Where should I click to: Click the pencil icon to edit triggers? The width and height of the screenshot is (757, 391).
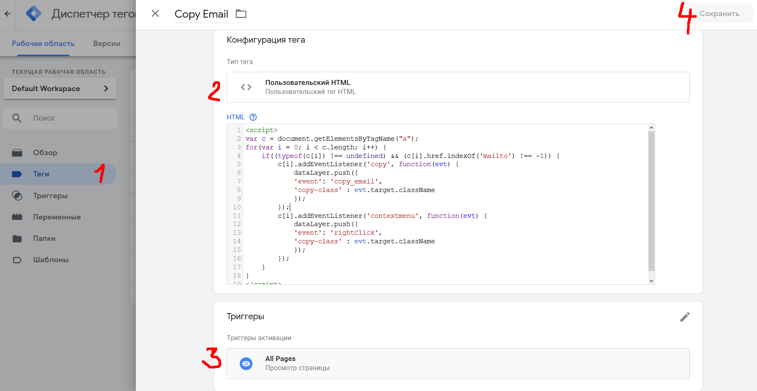(684, 317)
